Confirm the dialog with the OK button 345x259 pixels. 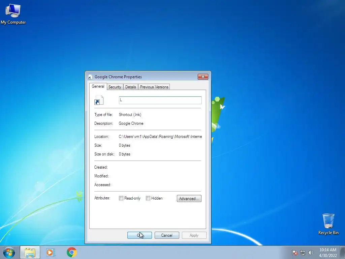pos(139,235)
